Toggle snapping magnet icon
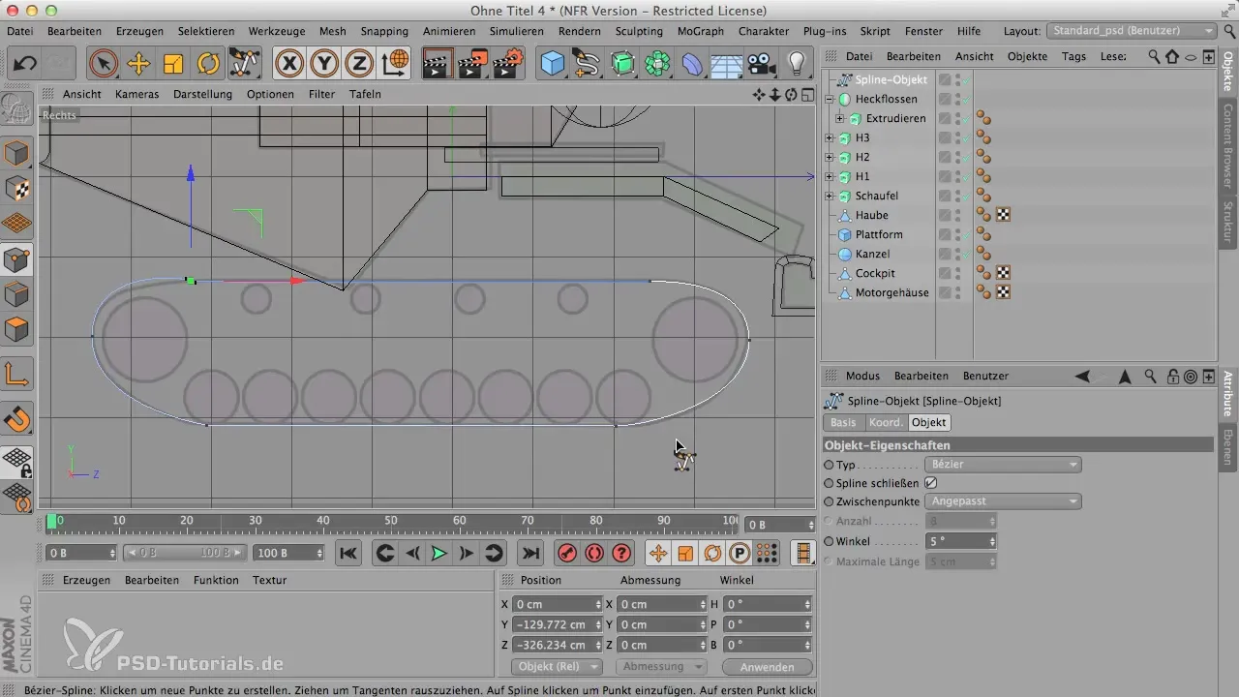The image size is (1239, 697). 16,420
